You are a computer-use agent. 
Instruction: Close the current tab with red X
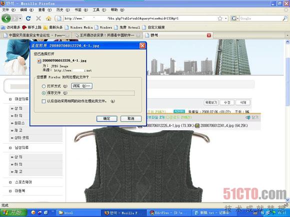point(209,35)
